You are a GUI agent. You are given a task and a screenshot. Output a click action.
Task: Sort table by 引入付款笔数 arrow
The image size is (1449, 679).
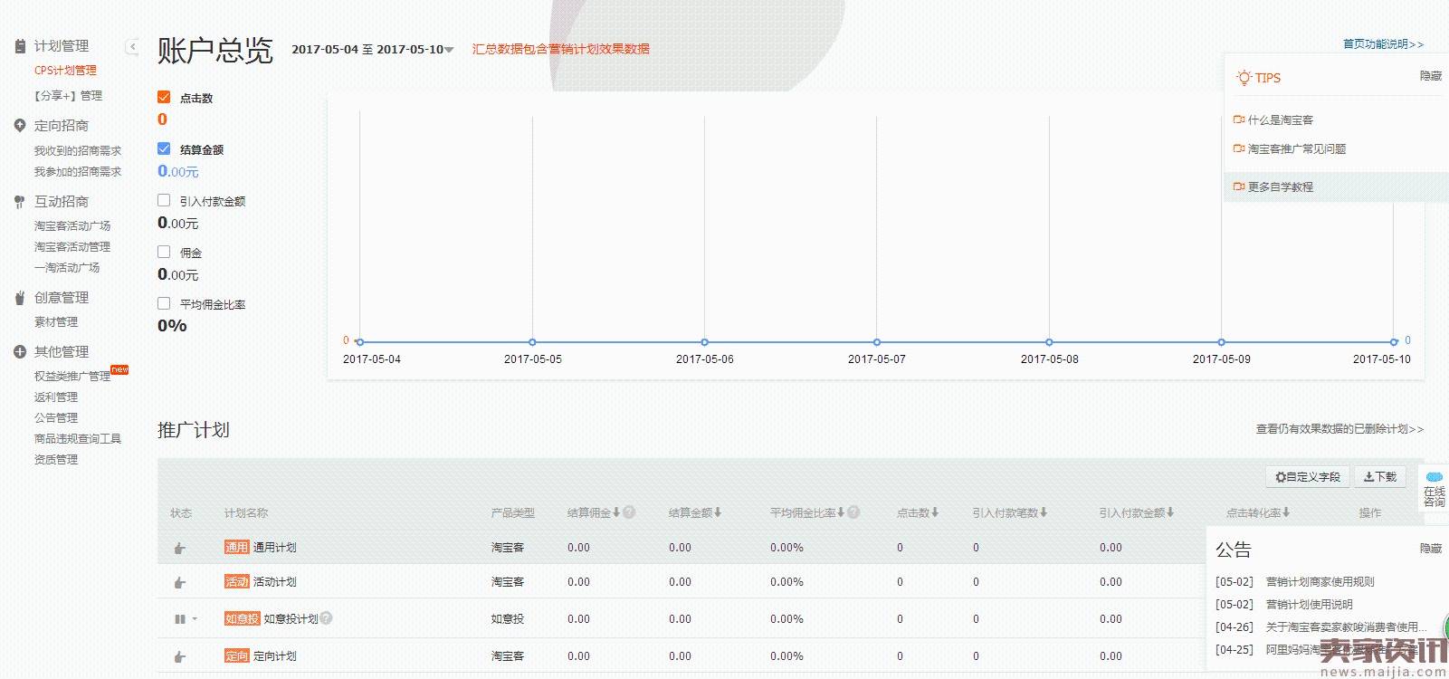(x=1044, y=512)
